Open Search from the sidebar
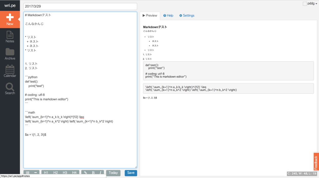The height and width of the screenshot is (178, 319). (x=10, y=89)
